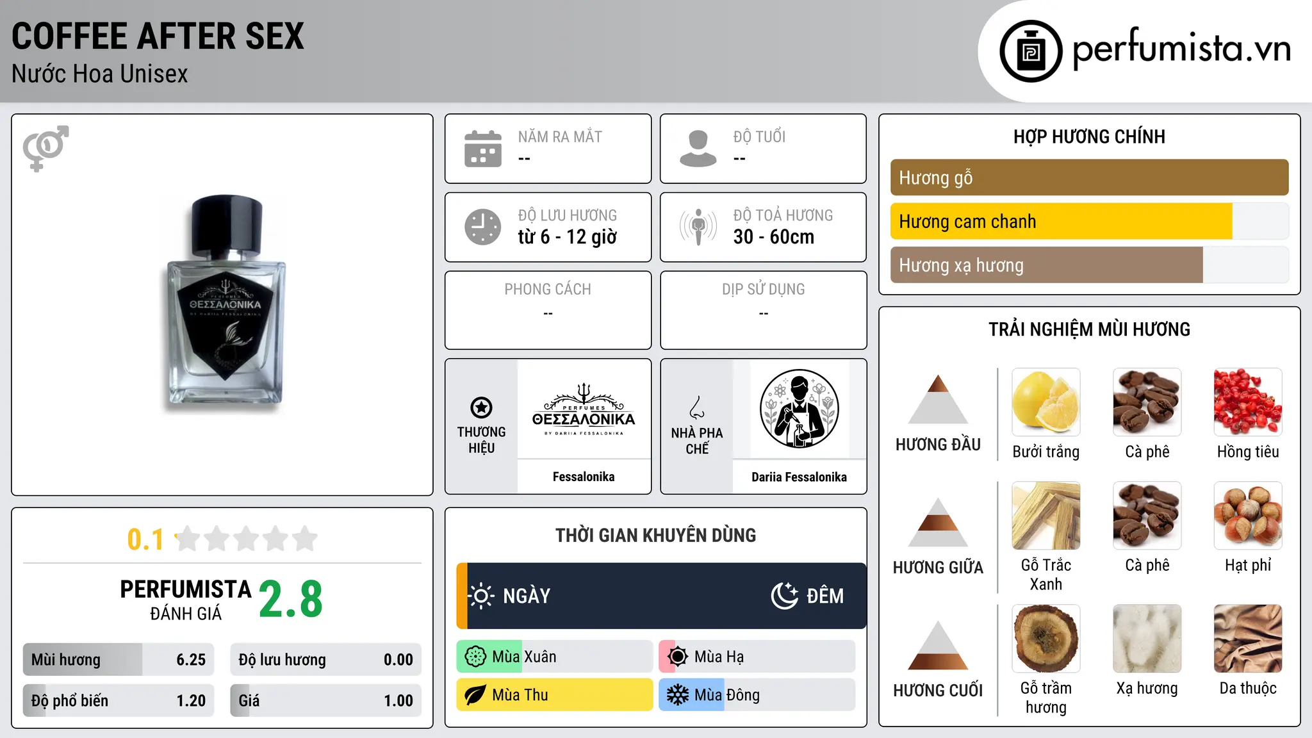Click the rating stars next to 0.1
The width and height of the screenshot is (1312, 738).
[247, 539]
